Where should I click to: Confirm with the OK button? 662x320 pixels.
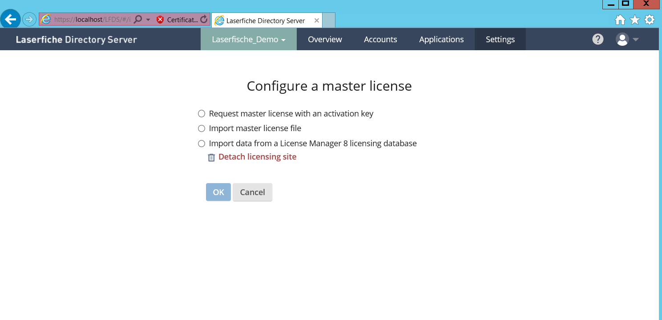point(218,192)
